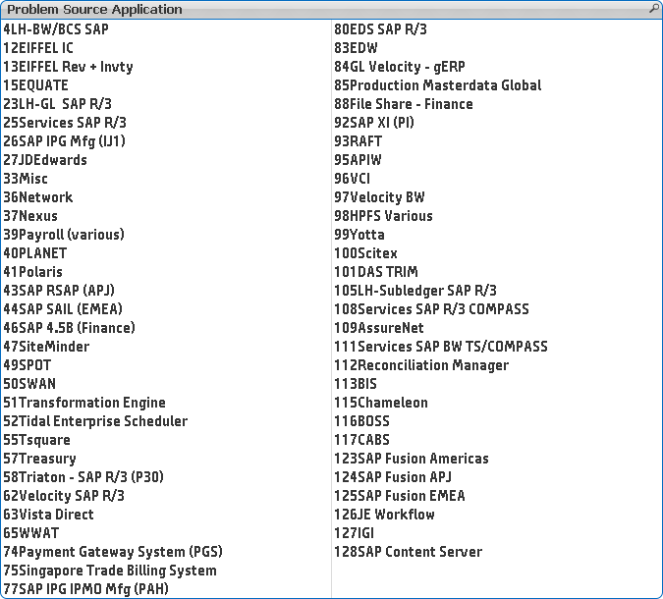Choose '13EIFFEL Rev + Invty' in the list
This screenshot has height=599, width=663.
click(x=166, y=67)
